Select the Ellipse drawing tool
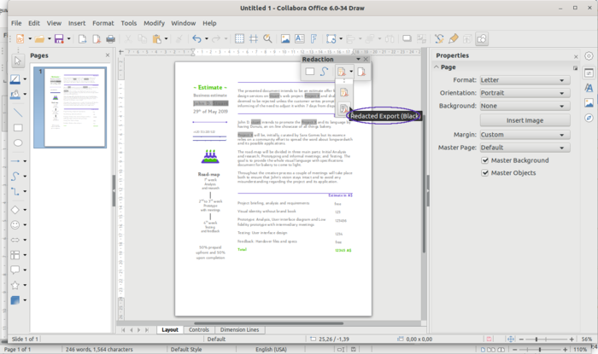 coord(18,143)
